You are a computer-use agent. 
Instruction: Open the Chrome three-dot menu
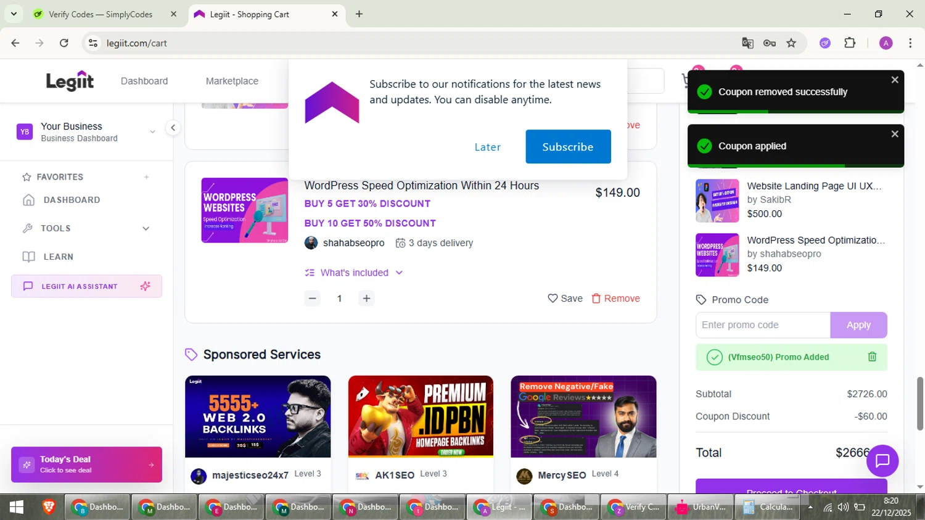910,43
